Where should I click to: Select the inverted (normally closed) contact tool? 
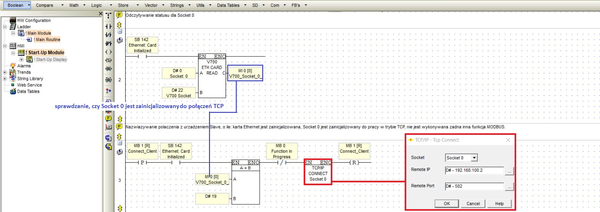(x=108, y=35)
